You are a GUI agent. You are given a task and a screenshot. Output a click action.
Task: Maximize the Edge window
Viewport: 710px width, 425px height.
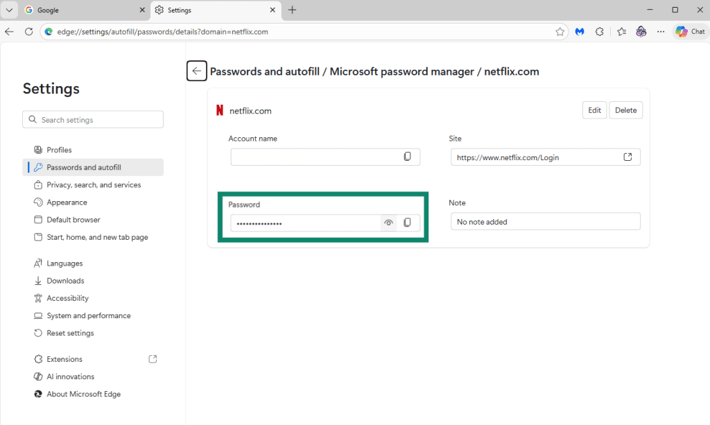(x=675, y=10)
